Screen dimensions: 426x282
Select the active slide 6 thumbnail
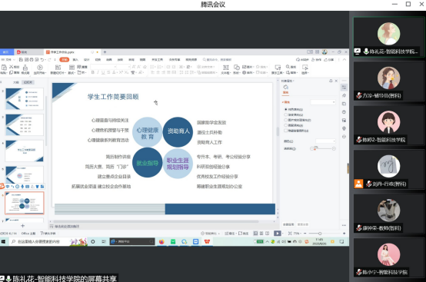25,203
